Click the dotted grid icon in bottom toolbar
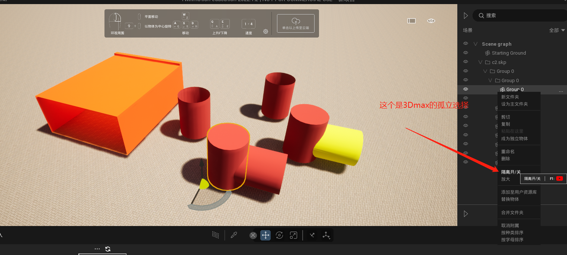Screen dimensions: 567x255 pos(215,235)
